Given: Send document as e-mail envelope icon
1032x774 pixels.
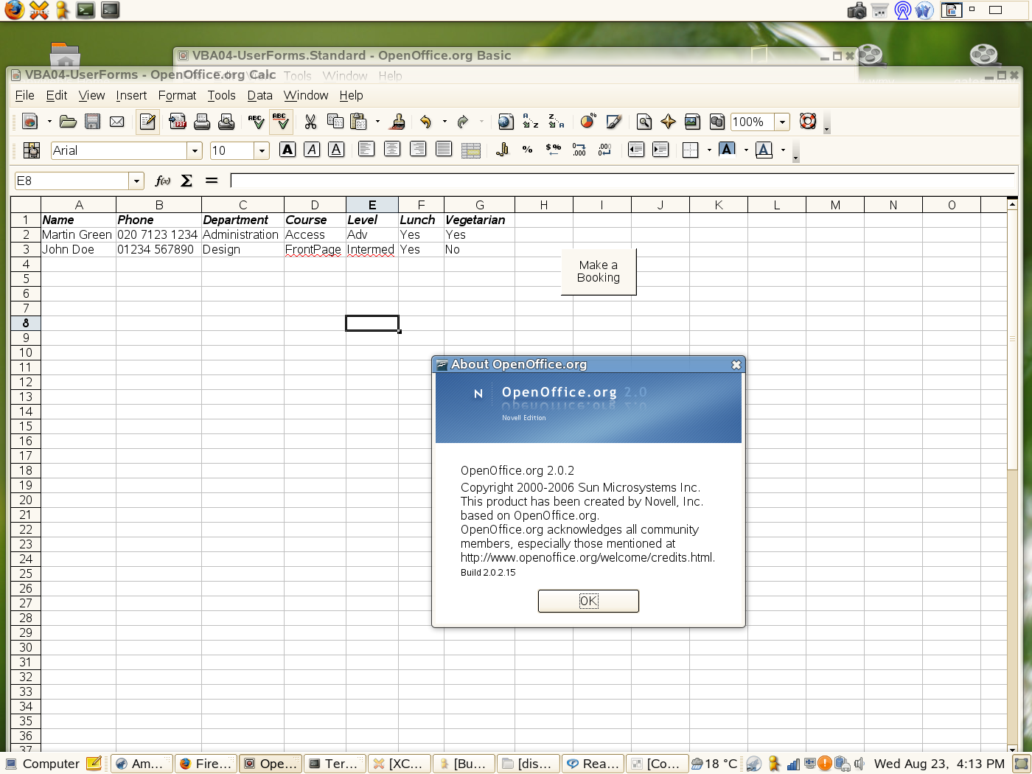Looking at the screenshot, I should click(116, 122).
